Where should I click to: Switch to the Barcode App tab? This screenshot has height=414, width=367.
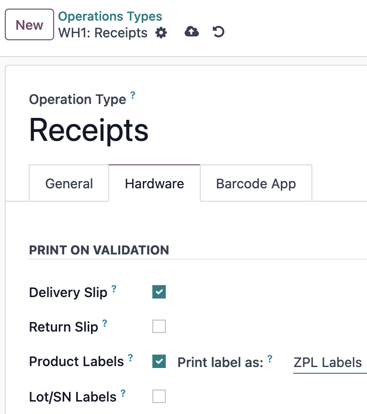click(256, 183)
